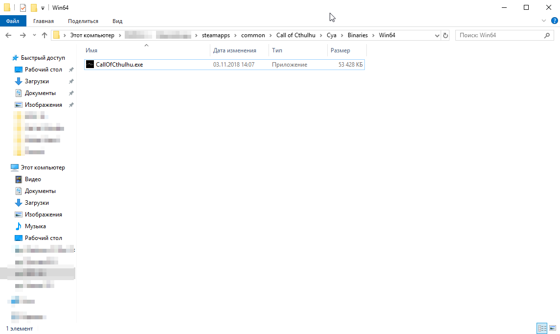This screenshot has width=560, height=334.
Task: Click the Музыка note icon
Action: coord(19,226)
